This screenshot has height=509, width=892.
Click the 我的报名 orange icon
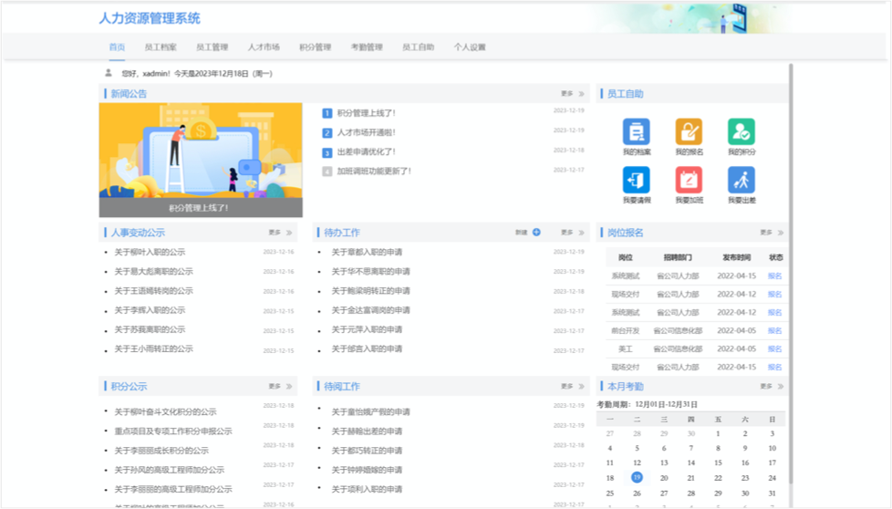[689, 131]
